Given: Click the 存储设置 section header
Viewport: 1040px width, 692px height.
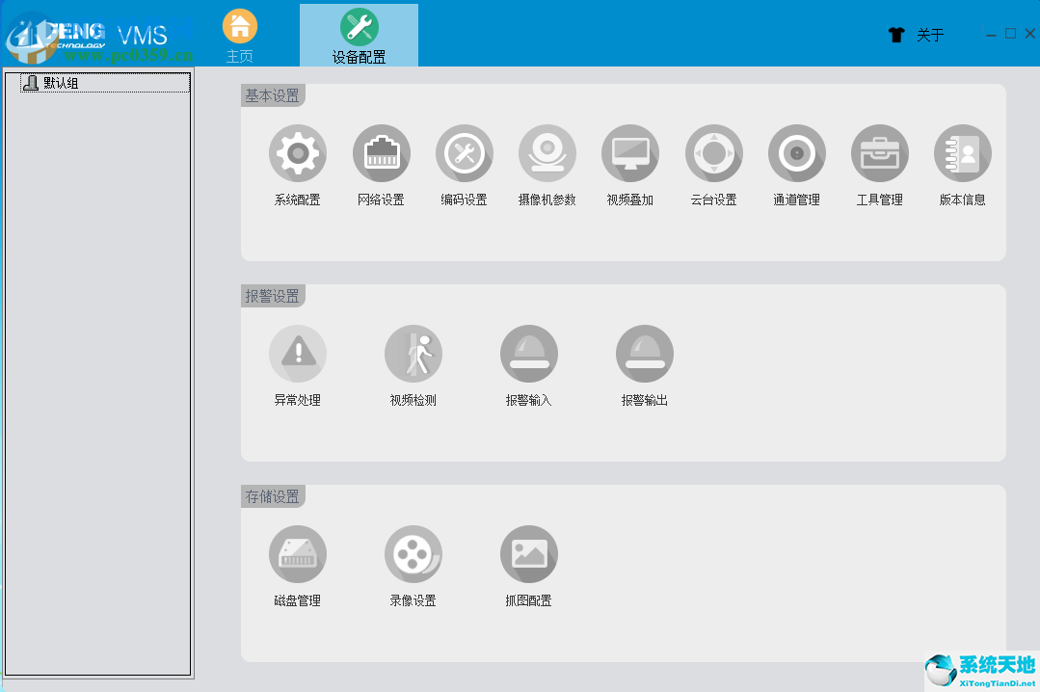Looking at the screenshot, I should point(273,496).
